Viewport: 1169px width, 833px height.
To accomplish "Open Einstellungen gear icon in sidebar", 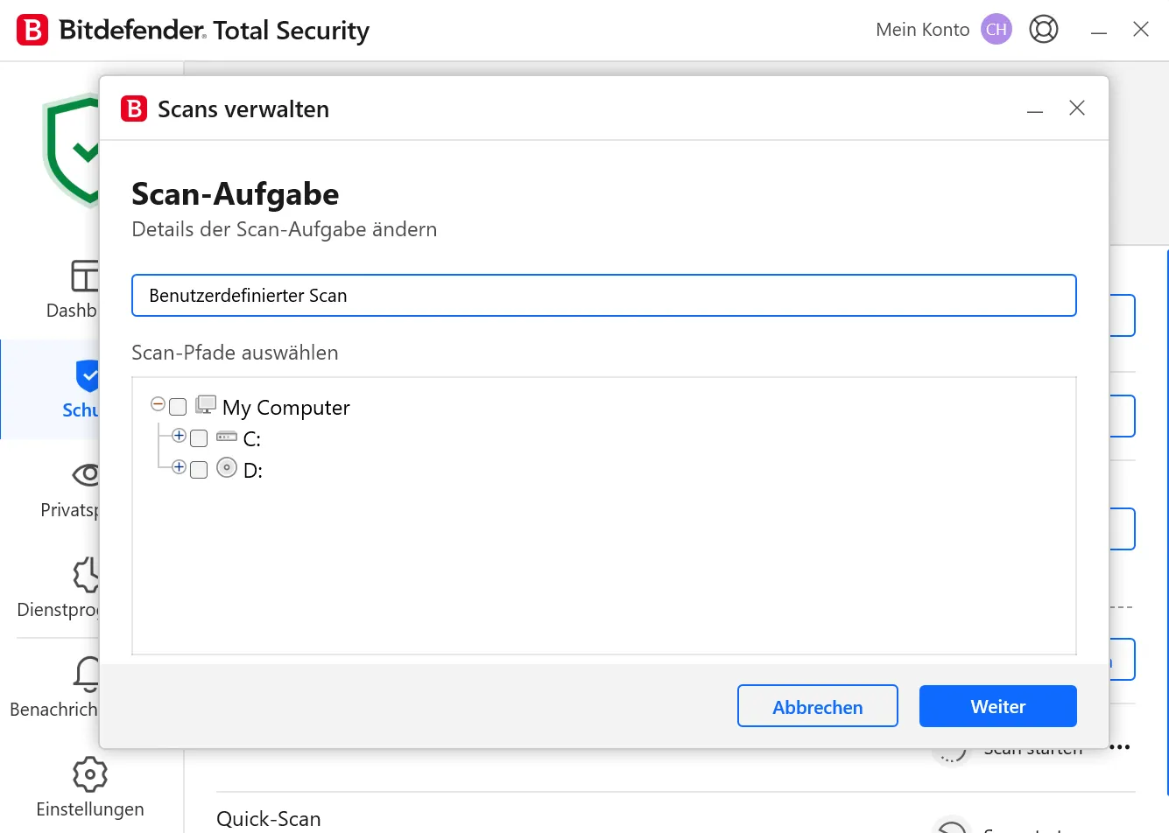I will (x=89, y=774).
